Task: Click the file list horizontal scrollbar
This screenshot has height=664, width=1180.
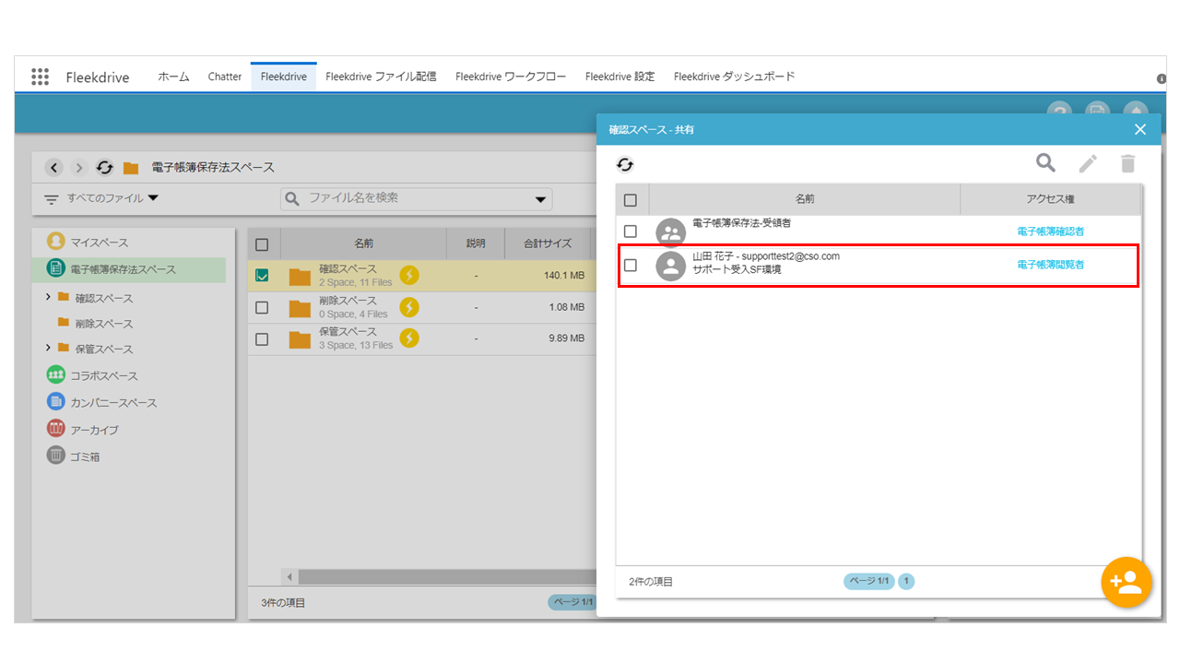Action: [x=446, y=577]
